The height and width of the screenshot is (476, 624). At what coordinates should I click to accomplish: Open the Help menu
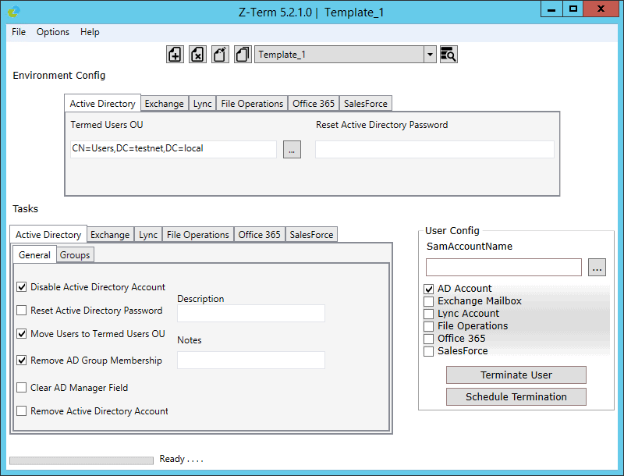tap(90, 32)
